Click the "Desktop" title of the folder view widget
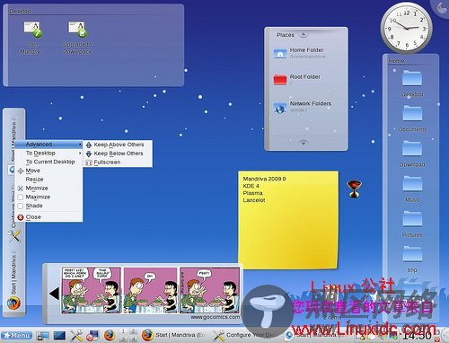 (x=20, y=12)
